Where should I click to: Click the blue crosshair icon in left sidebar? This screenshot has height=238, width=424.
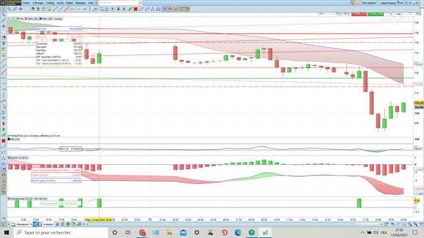coord(4,26)
